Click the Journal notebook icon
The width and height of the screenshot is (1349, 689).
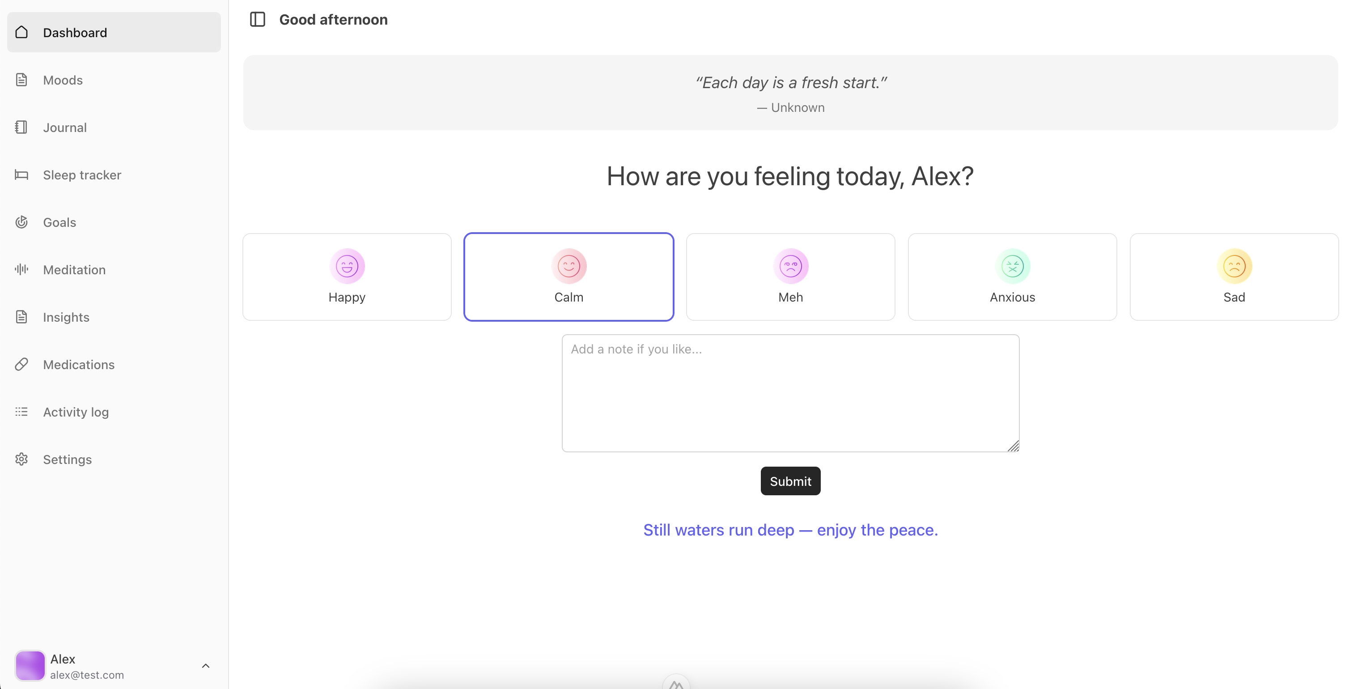21,128
